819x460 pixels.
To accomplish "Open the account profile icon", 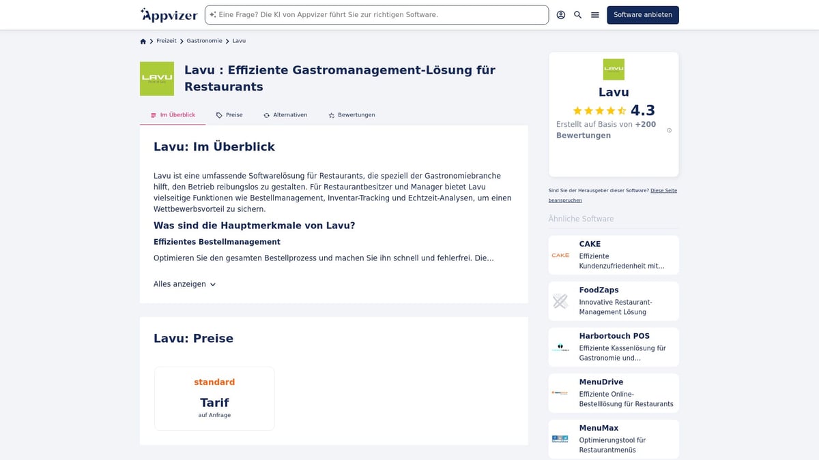I will click(x=560, y=14).
